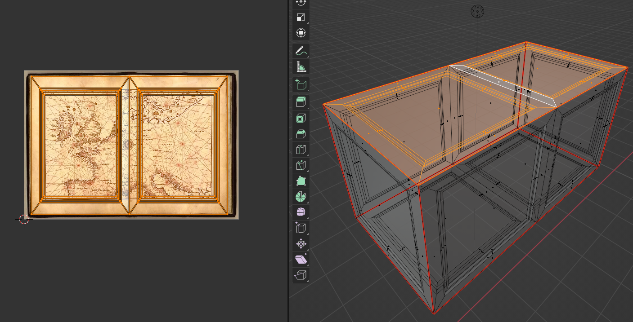Activate the Annotate pencil tool
The height and width of the screenshot is (322, 633).
[x=301, y=51]
